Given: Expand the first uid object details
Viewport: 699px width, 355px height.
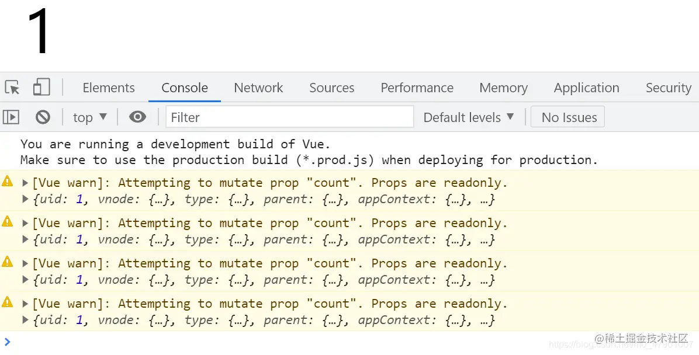Looking at the screenshot, I should (x=25, y=199).
